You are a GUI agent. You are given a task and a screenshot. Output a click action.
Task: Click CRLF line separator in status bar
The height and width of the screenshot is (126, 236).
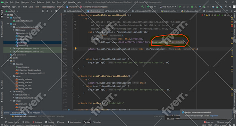(x=210, y=125)
